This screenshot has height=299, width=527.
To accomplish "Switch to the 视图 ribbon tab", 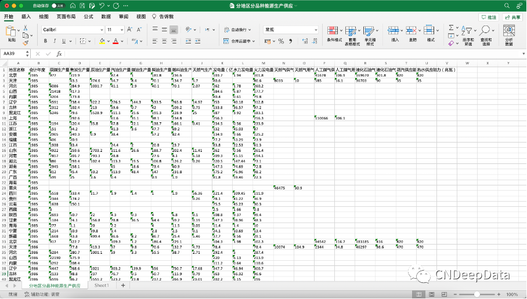I will [141, 16].
